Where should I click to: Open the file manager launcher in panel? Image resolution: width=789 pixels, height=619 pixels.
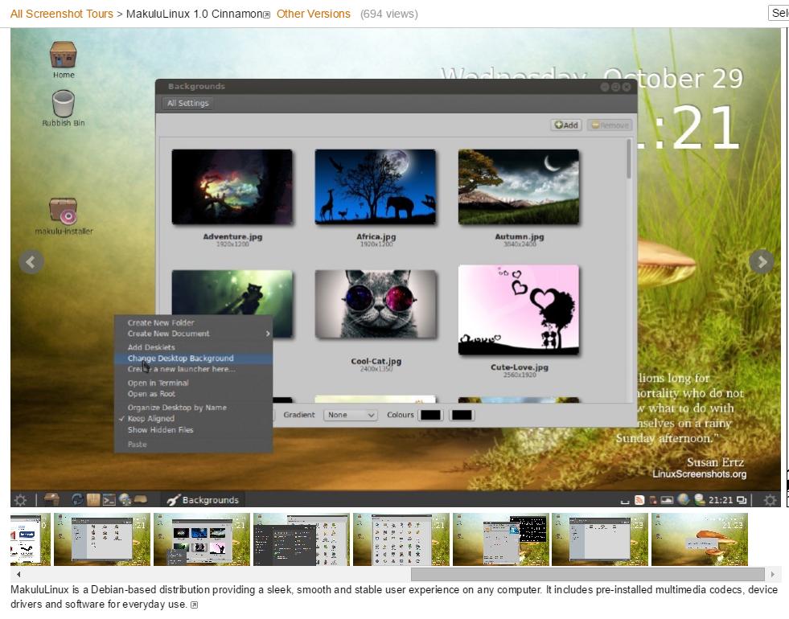tap(93, 499)
